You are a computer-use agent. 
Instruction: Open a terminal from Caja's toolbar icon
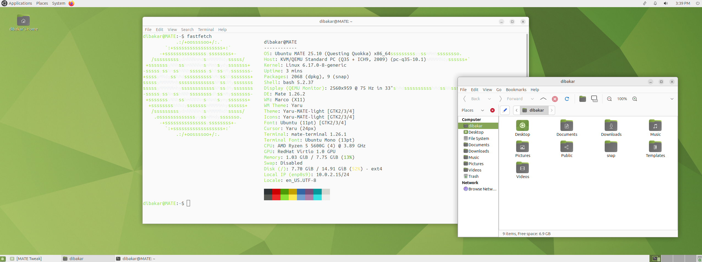[x=594, y=99]
